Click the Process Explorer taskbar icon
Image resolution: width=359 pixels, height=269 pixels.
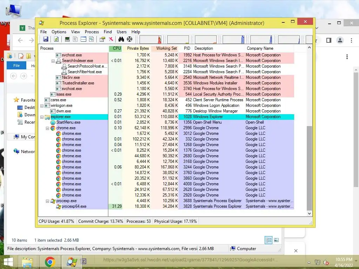72,262
